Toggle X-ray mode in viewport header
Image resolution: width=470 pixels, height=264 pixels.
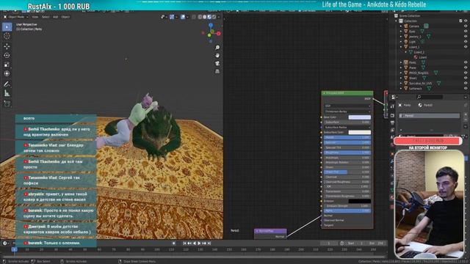tap(194, 17)
